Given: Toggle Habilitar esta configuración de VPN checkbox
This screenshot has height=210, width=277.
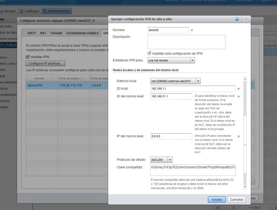Looking at the screenshot, I should pyautogui.click(x=149, y=53).
